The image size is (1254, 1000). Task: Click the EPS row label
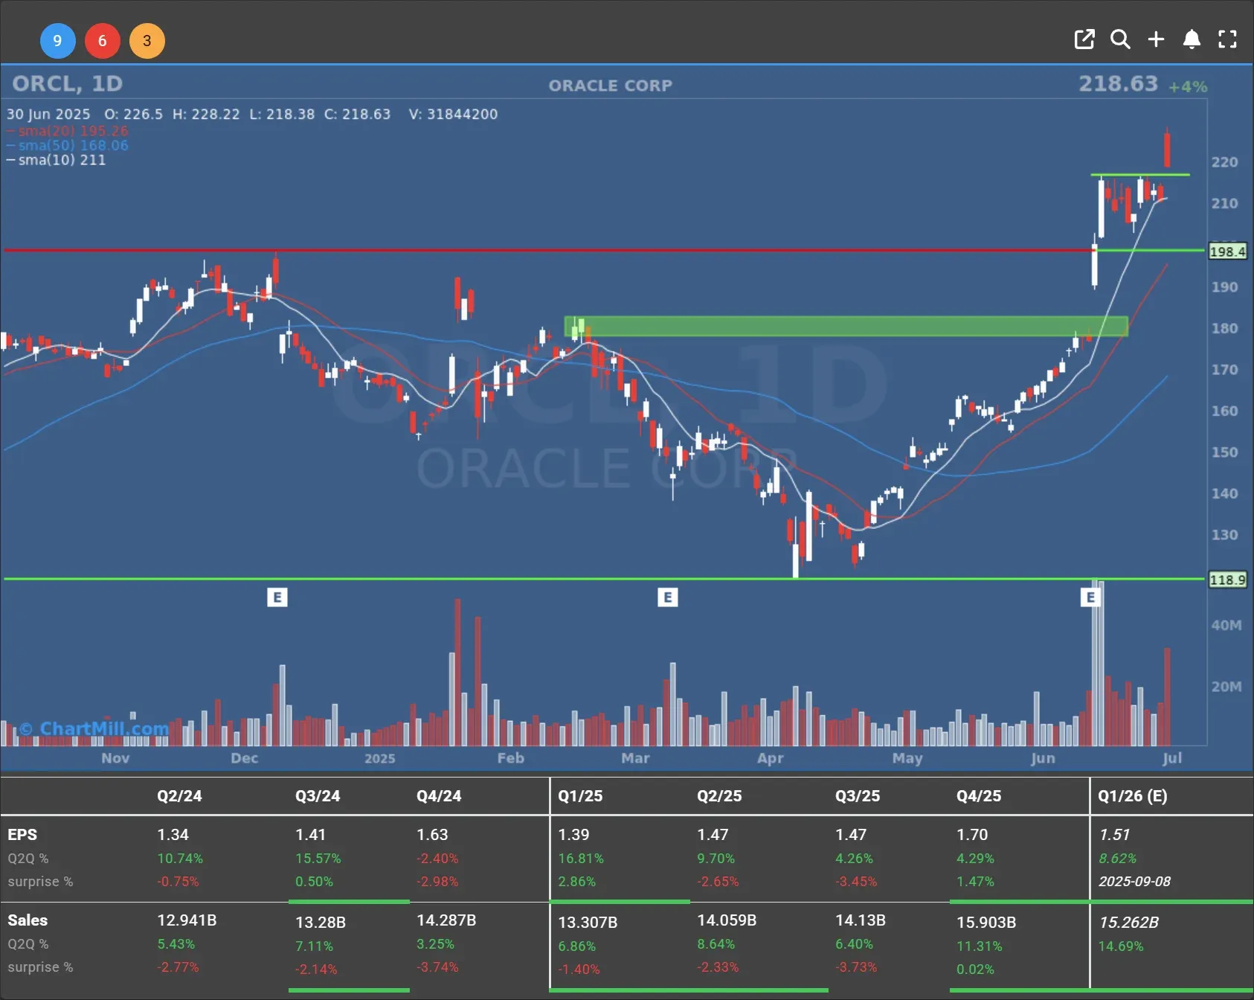tap(22, 835)
